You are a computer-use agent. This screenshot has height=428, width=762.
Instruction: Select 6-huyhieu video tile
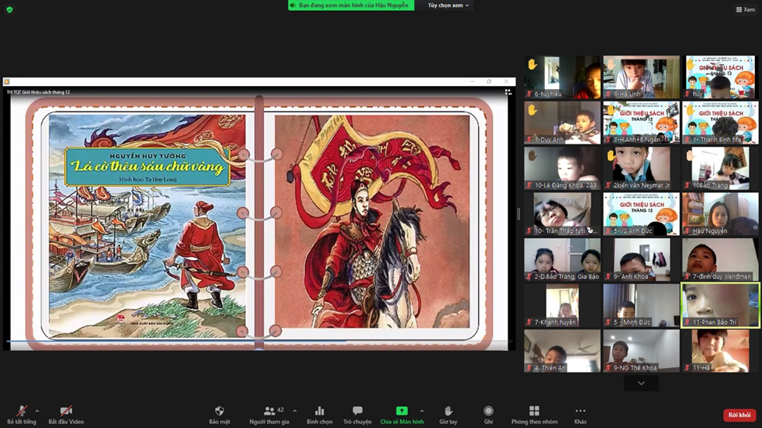(562, 77)
